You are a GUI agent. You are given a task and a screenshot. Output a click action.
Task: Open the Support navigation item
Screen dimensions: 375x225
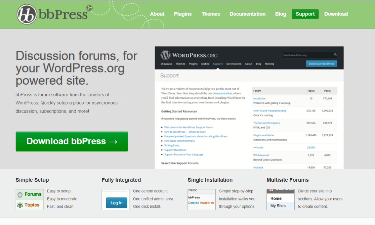point(305,14)
